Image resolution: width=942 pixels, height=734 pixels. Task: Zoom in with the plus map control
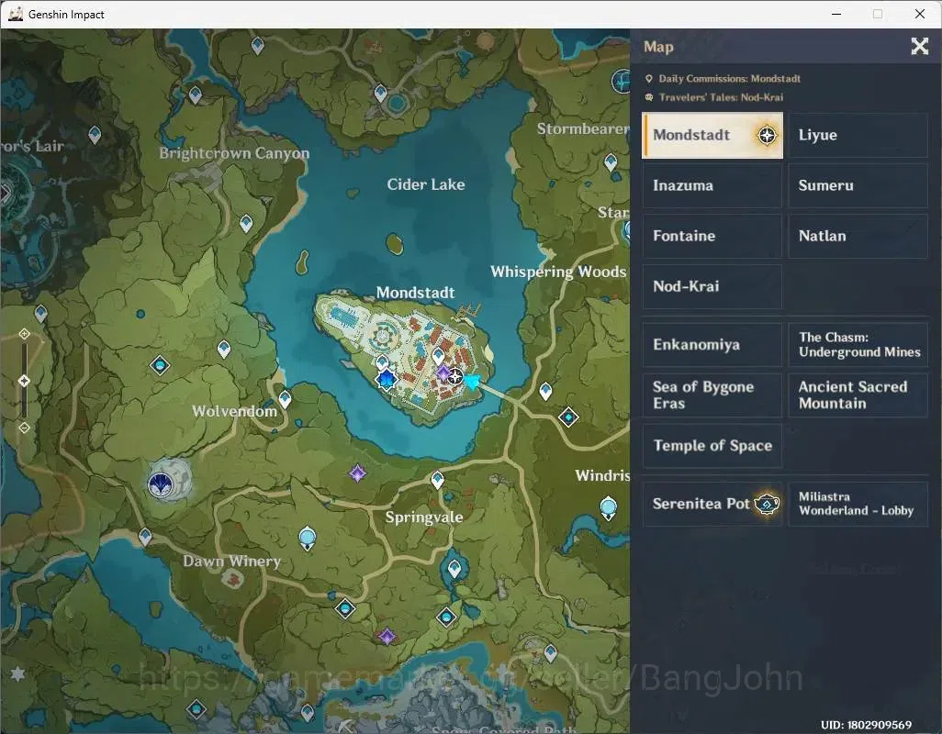24,334
